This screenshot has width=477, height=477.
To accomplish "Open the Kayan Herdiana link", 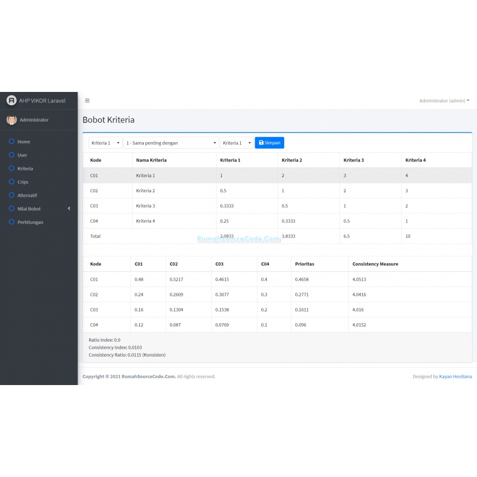I will pos(455,377).
